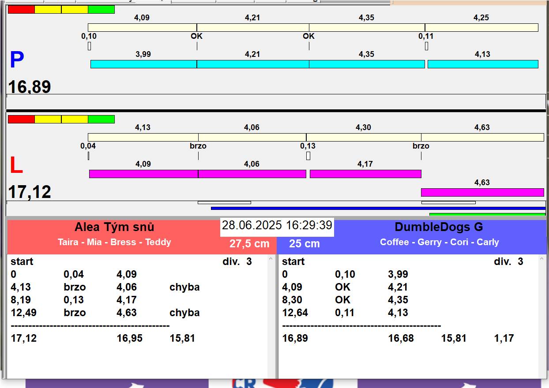Click the 27,5 cm jump height
This screenshot has height=388, width=549.
pyautogui.click(x=249, y=244)
